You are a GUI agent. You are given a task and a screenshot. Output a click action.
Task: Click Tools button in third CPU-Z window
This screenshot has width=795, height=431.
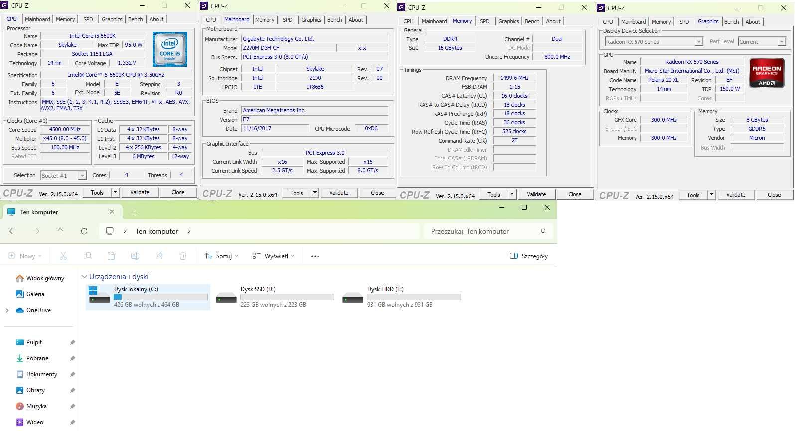point(494,194)
